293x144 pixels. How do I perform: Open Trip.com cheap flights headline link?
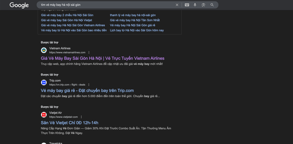(87, 90)
